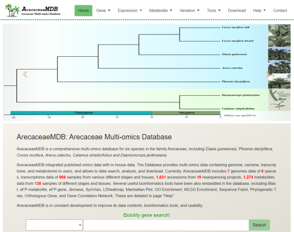Click the 'Areca catechu' tree label
This screenshot has width=294, height=232.
click(232, 68)
